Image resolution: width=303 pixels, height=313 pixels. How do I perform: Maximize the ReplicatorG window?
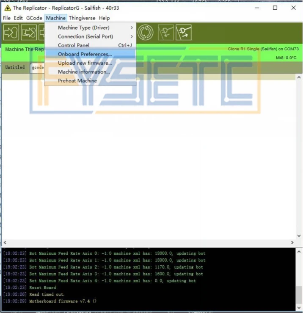click(x=275, y=8)
